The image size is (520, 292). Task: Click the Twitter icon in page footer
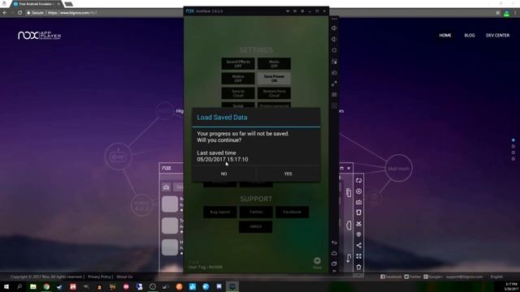coord(406,277)
